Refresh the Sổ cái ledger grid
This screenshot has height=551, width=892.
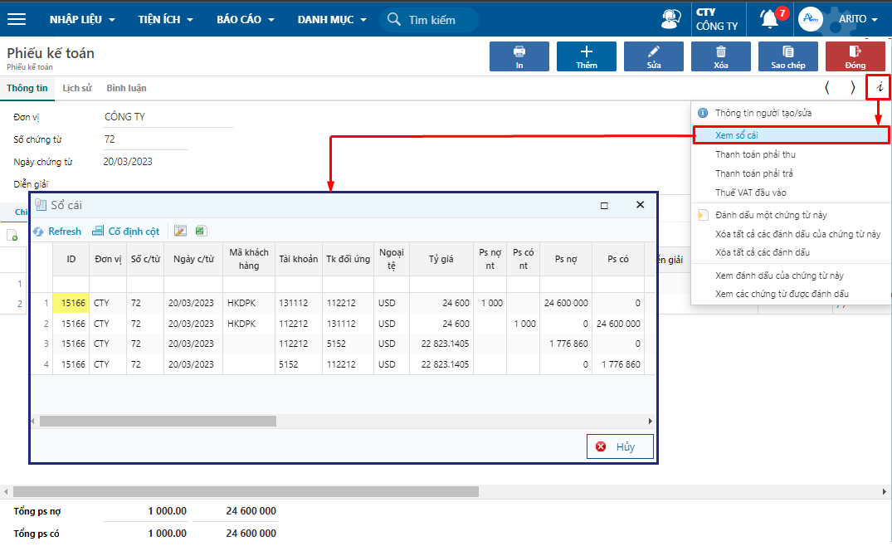point(57,232)
